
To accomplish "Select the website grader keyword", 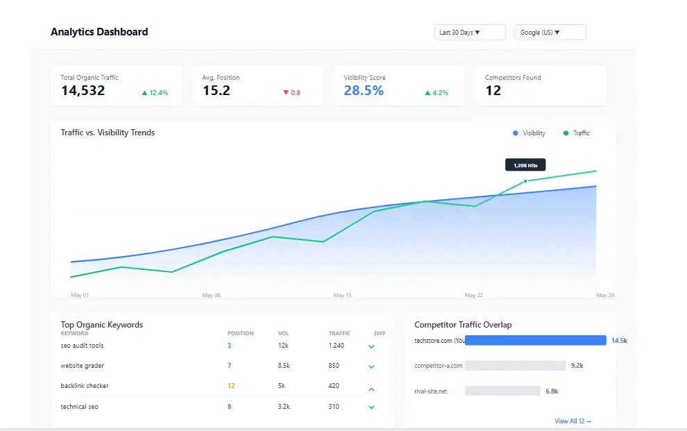I will pos(82,366).
